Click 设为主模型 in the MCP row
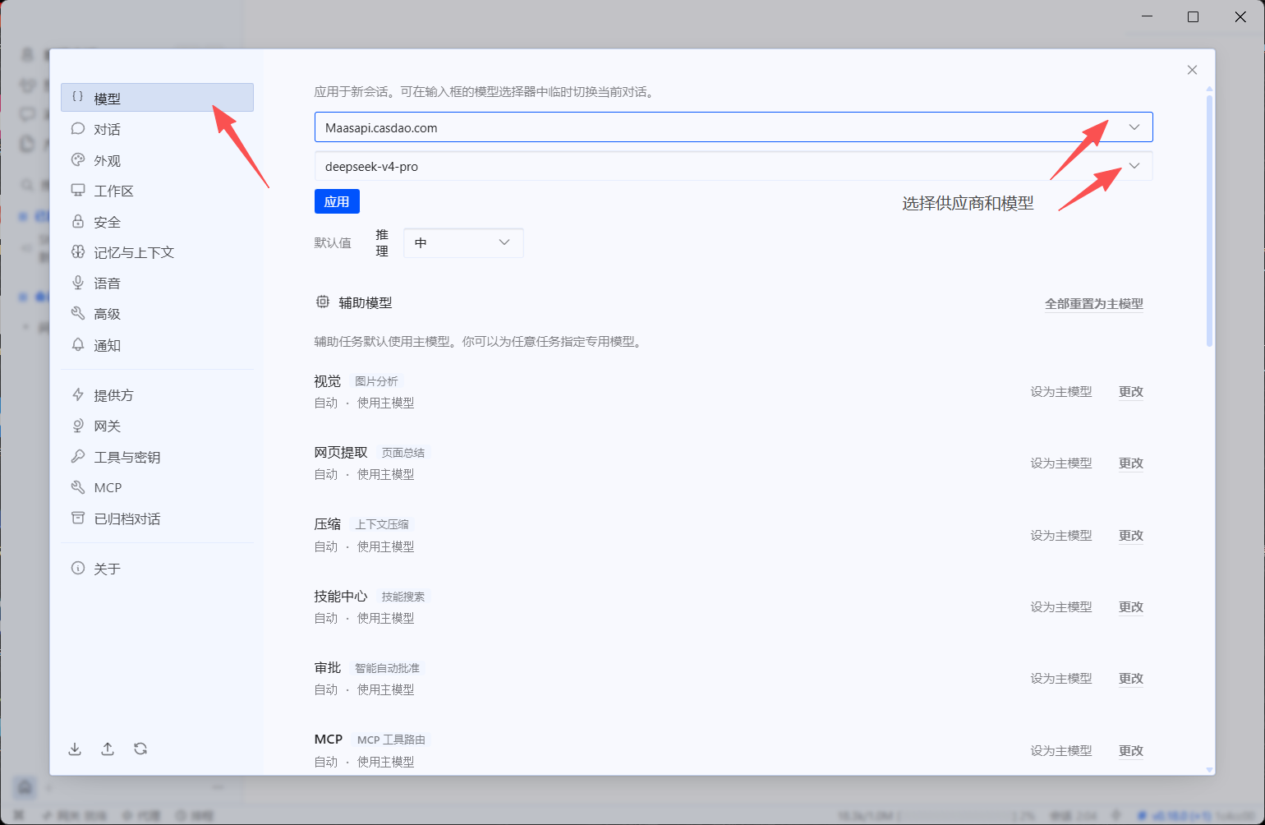The width and height of the screenshot is (1265, 825). click(x=1061, y=751)
